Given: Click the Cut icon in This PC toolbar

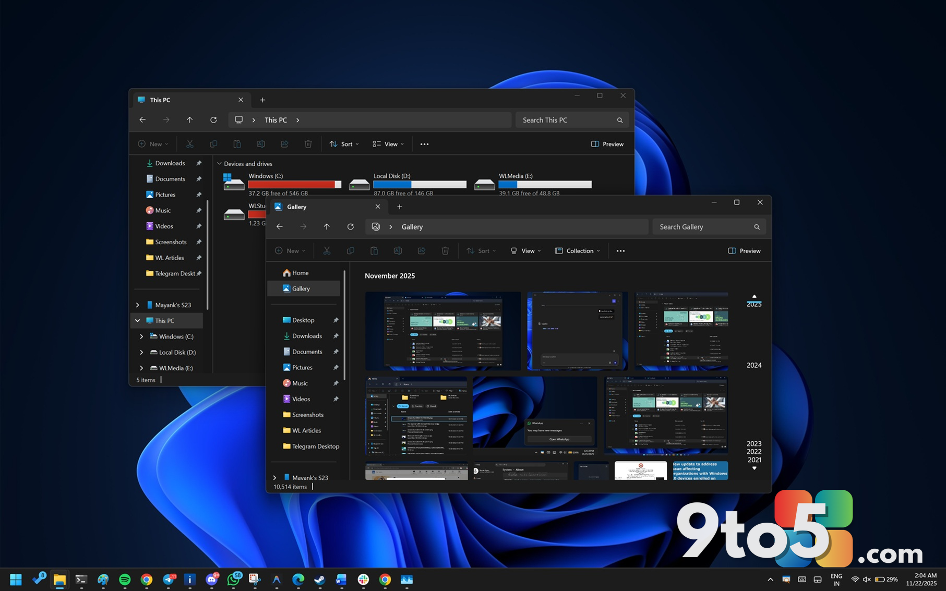Looking at the screenshot, I should (x=190, y=144).
